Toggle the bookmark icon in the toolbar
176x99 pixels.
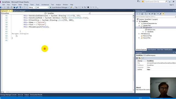pos(88,7)
